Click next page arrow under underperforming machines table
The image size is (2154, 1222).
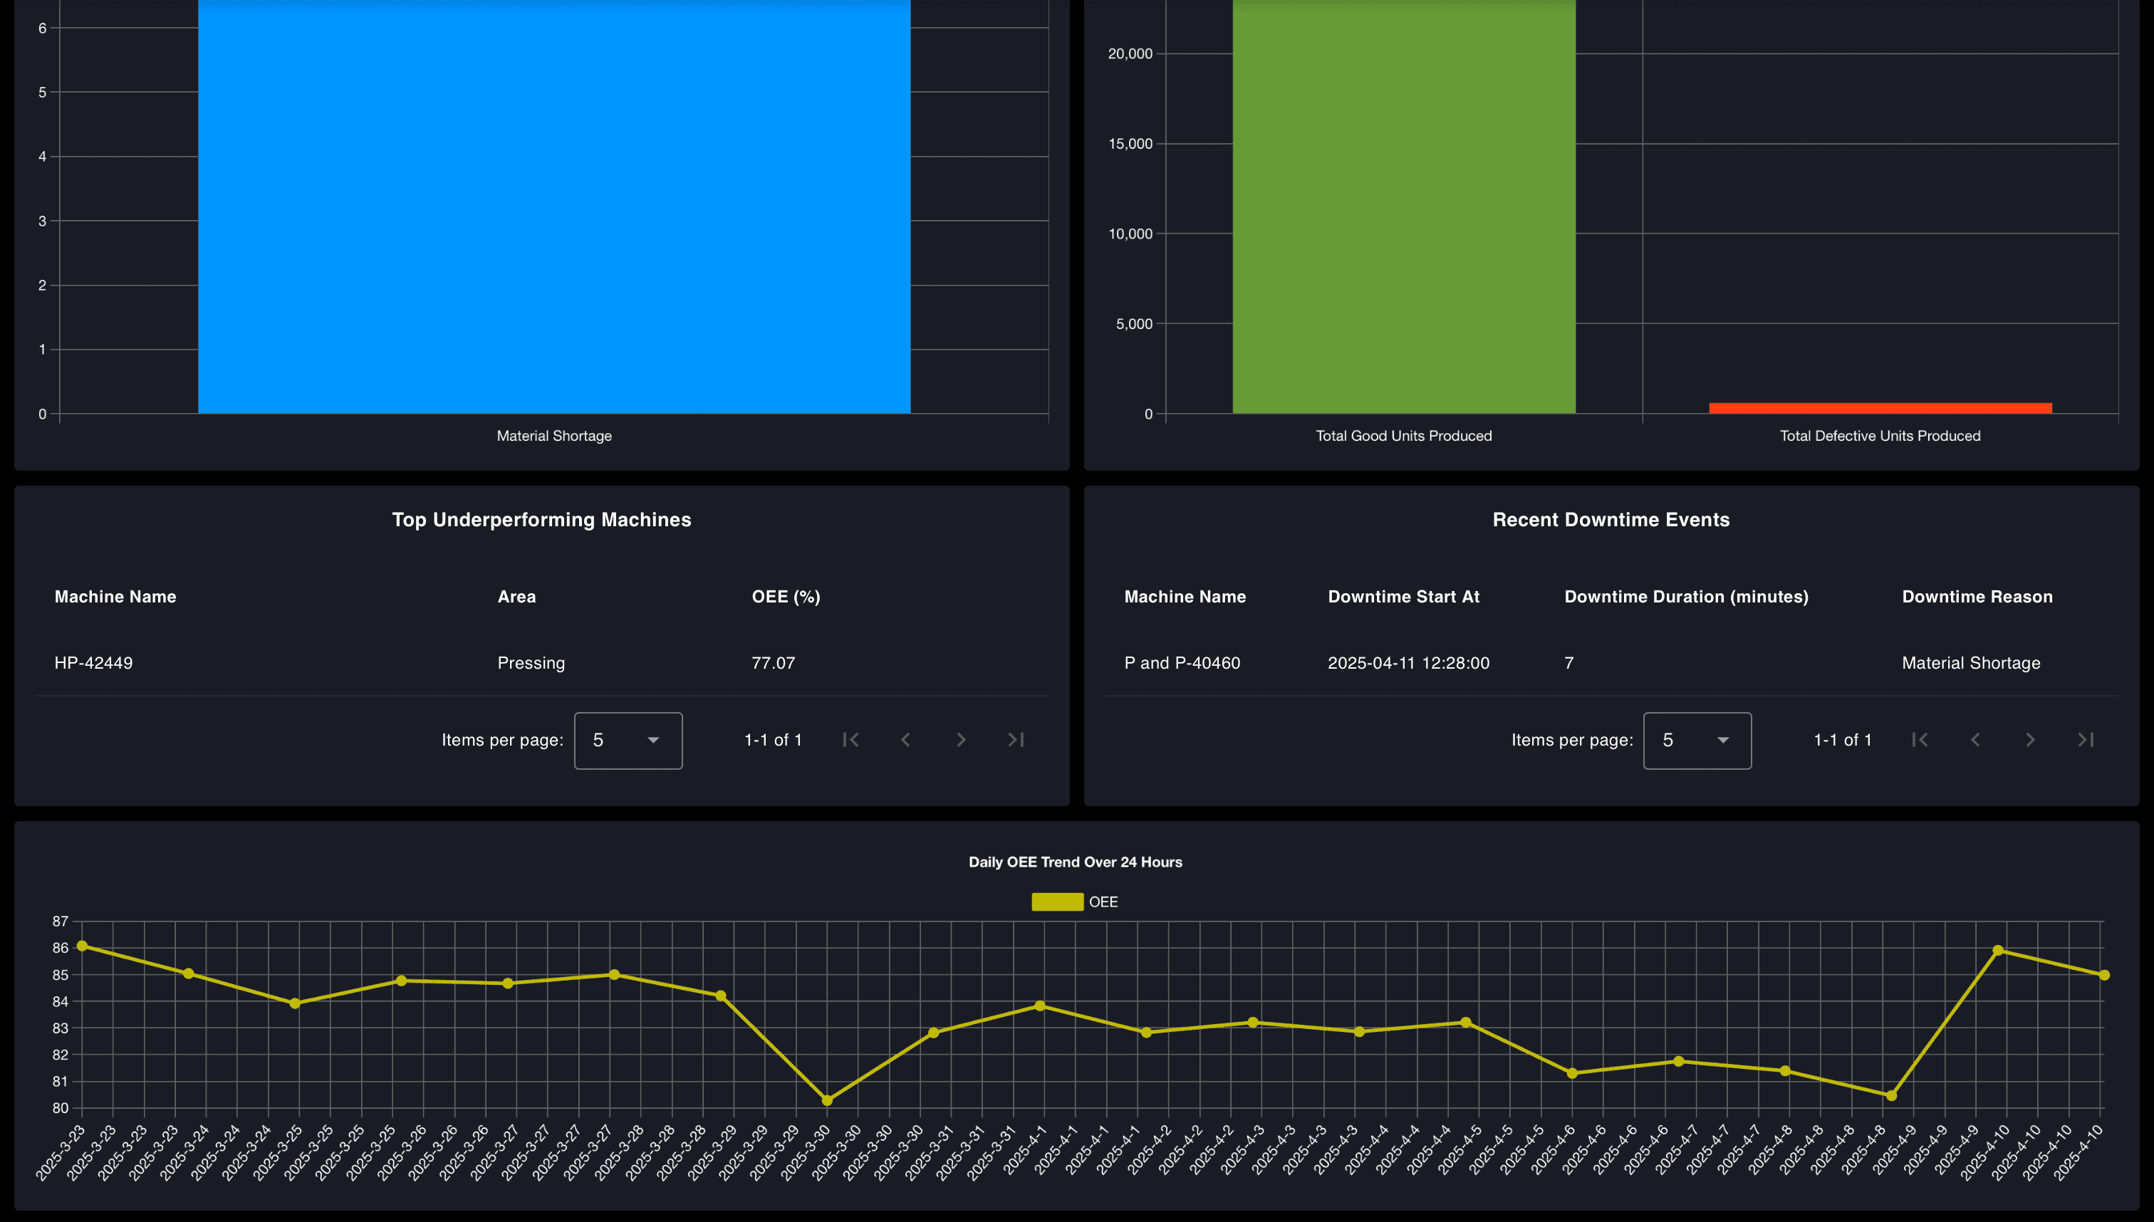pyautogui.click(x=960, y=739)
